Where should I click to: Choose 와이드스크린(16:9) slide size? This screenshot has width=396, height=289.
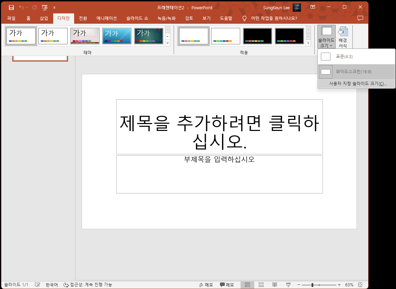[x=356, y=71]
